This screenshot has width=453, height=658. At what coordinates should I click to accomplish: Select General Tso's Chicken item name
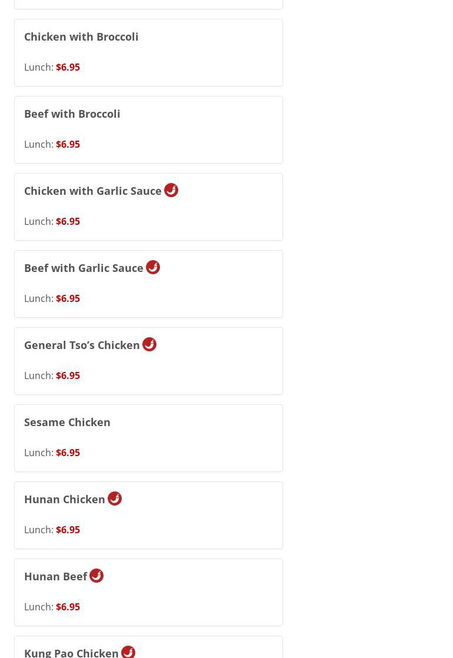pos(82,345)
